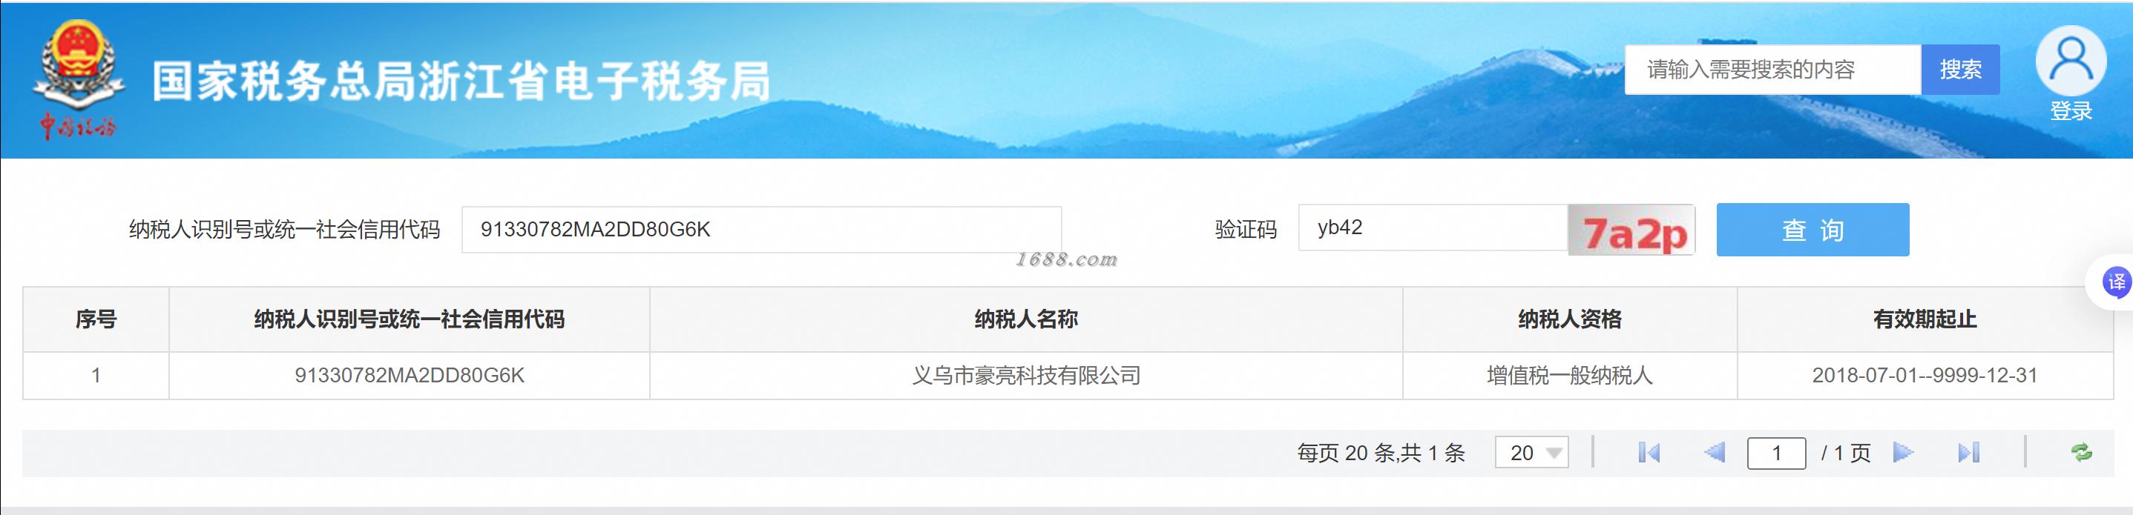Click the page number input box
The height and width of the screenshot is (515, 2133).
[1776, 453]
